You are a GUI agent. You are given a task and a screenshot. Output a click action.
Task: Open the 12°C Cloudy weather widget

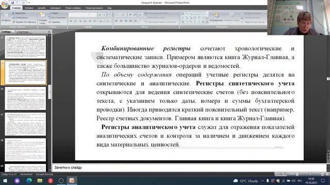click(x=245, y=181)
